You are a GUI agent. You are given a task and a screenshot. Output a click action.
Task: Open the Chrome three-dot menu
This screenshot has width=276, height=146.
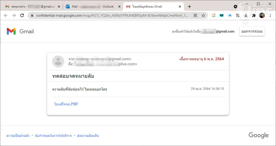[270, 15]
